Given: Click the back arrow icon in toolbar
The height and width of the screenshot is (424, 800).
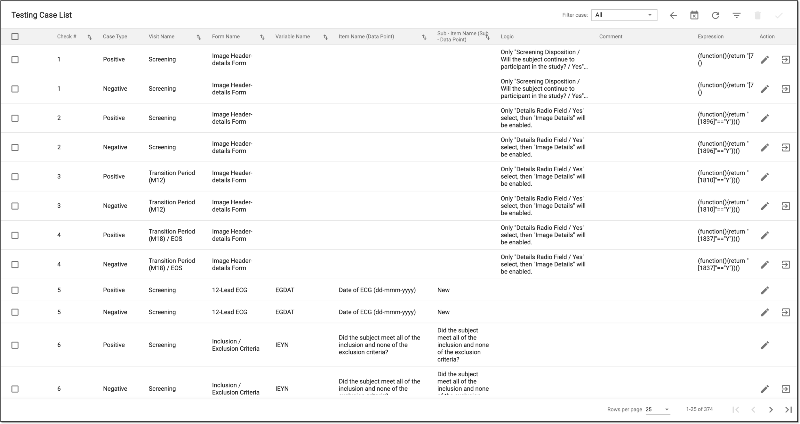Looking at the screenshot, I should (x=673, y=15).
